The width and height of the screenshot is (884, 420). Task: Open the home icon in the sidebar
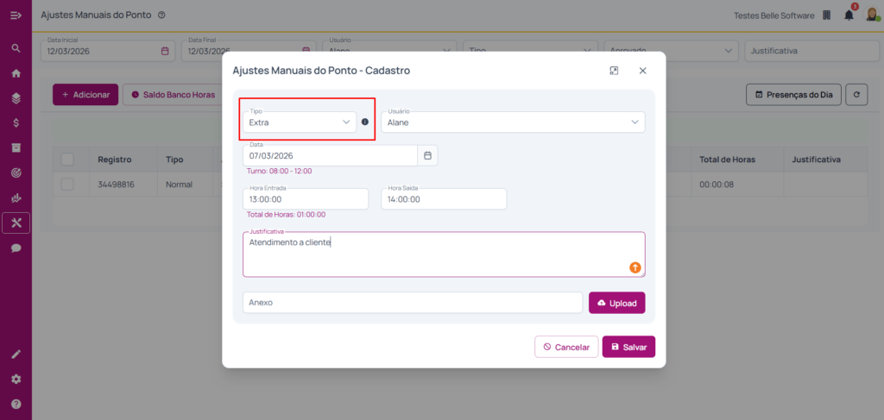coord(16,73)
